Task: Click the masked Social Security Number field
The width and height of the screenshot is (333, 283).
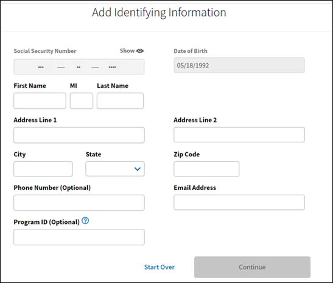Action: tap(79, 67)
